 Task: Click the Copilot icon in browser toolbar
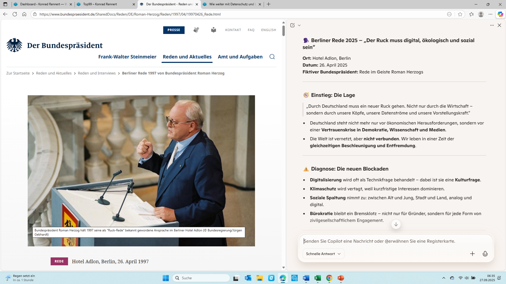point(500,14)
